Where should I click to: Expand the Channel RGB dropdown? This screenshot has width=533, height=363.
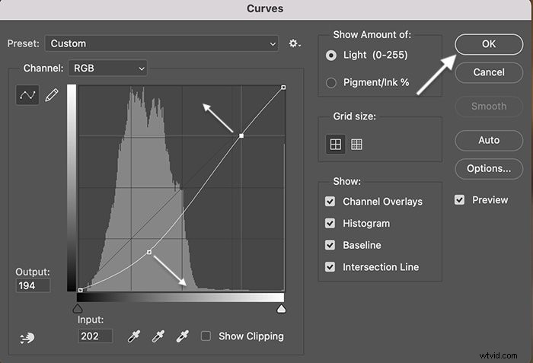(108, 68)
